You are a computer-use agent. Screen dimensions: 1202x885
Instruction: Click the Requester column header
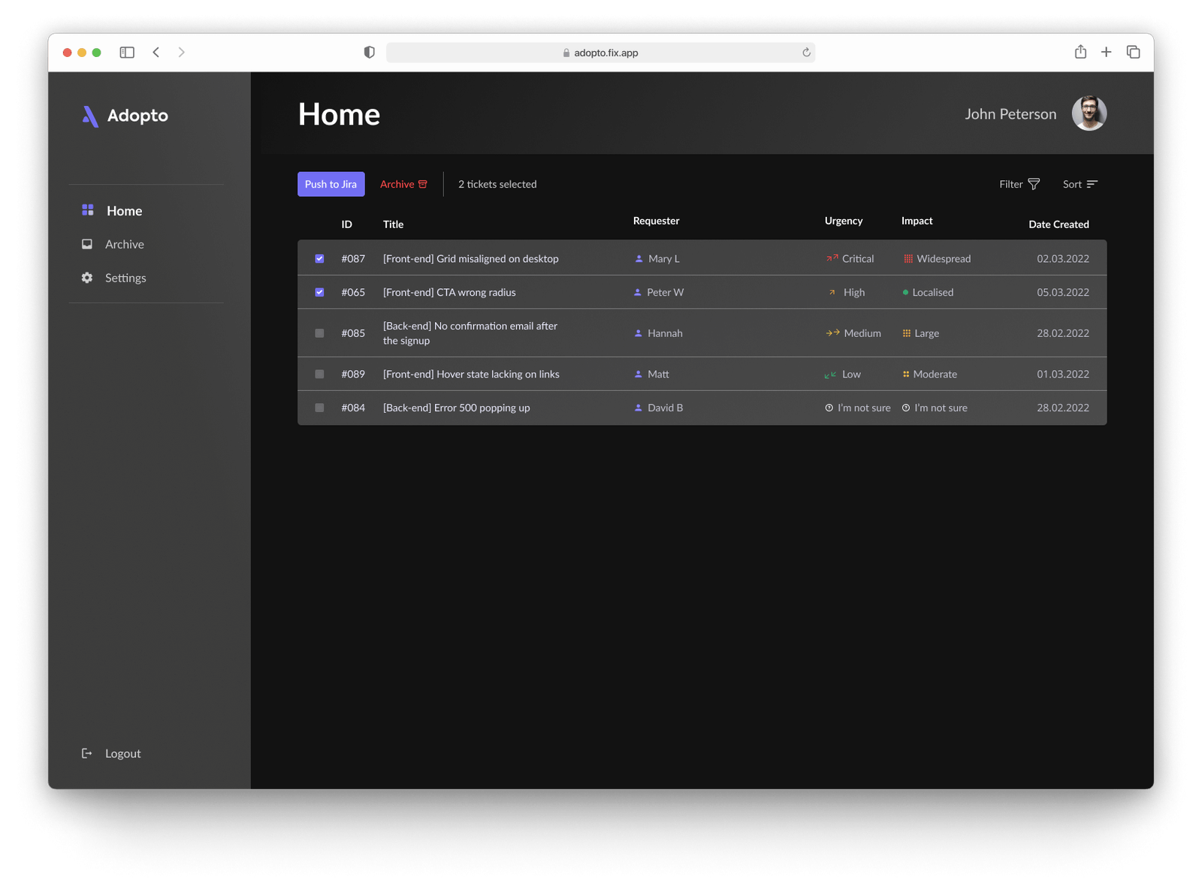click(656, 221)
